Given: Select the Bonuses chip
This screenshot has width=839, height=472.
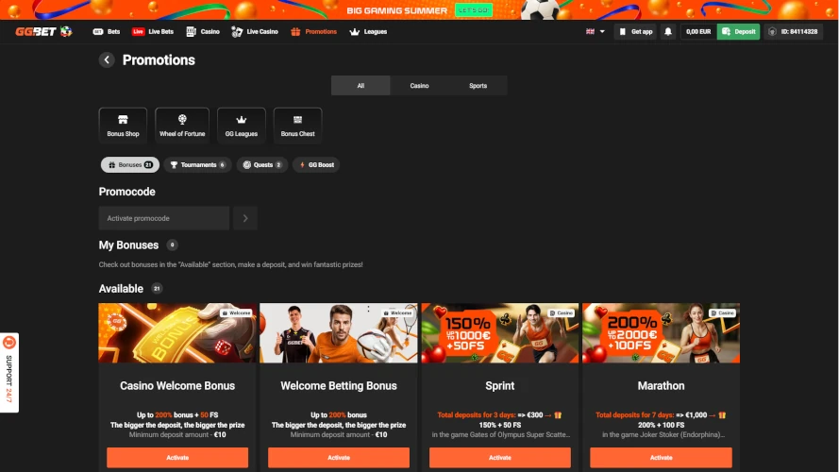Looking at the screenshot, I should [x=130, y=165].
